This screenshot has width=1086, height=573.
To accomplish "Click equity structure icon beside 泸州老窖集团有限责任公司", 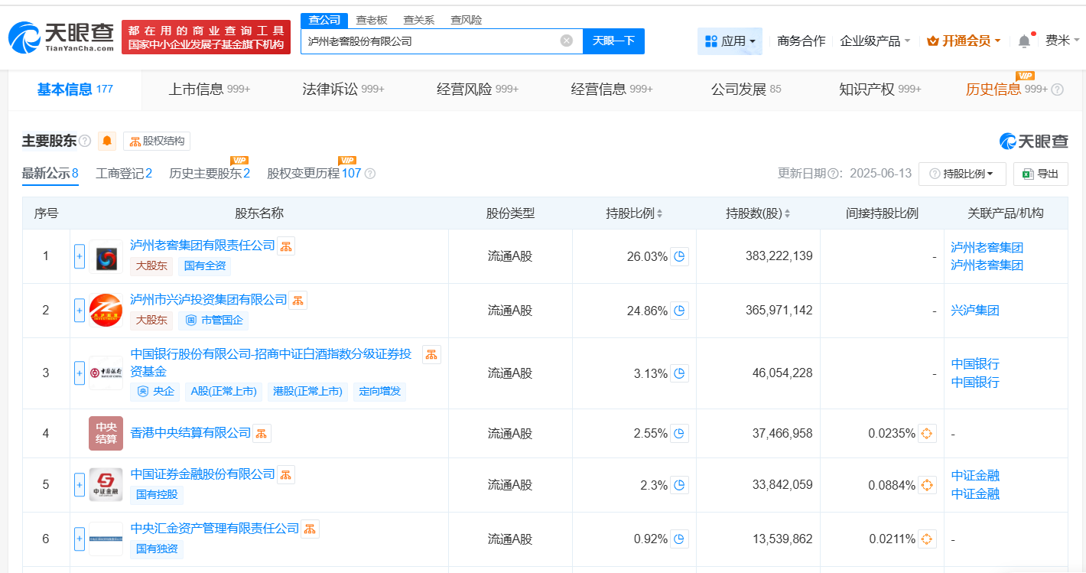I will tap(286, 246).
